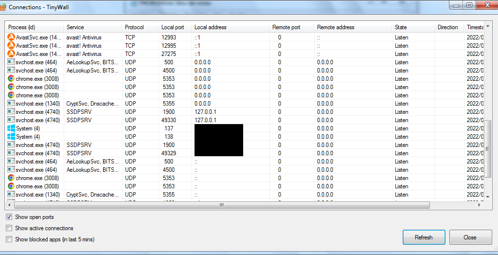The image size is (498, 255).
Task: Click "::1" local address in port 12995 row
Action: pos(197,45)
